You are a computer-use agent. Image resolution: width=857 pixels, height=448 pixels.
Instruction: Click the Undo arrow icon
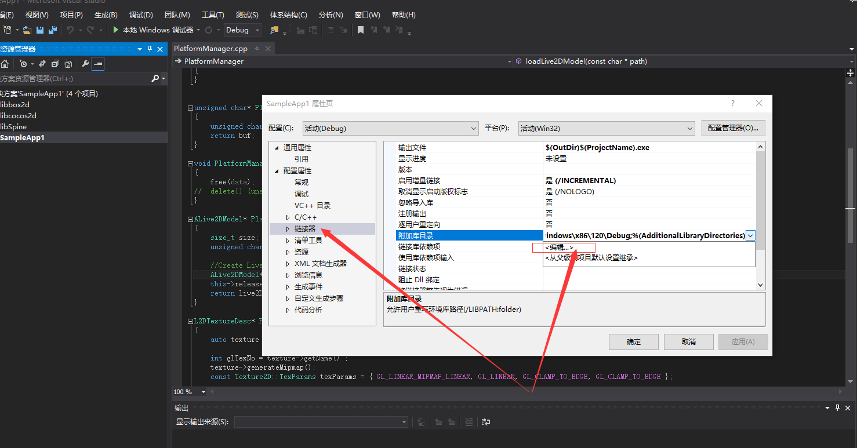70,30
